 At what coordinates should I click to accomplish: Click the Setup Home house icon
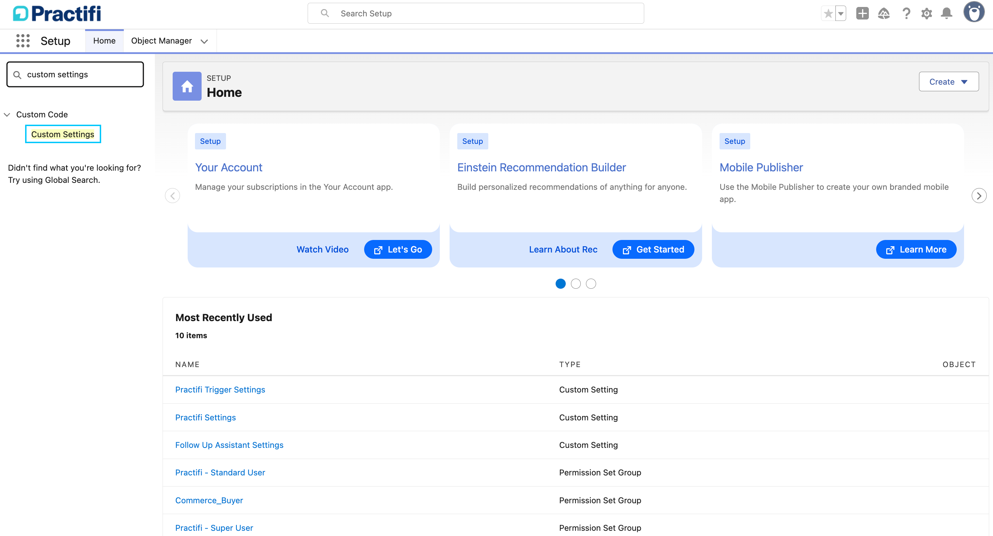pos(187,86)
